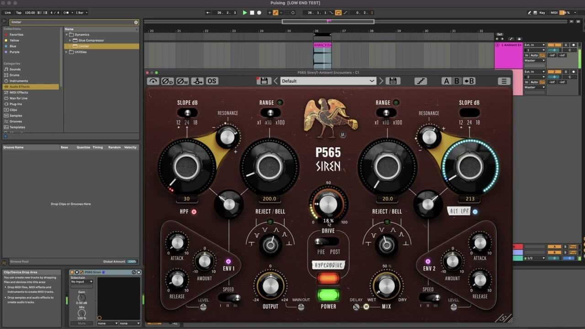The height and width of the screenshot is (329, 585).
Task: Open the Master output dropdown on track 1
Action: click(535, 60)
